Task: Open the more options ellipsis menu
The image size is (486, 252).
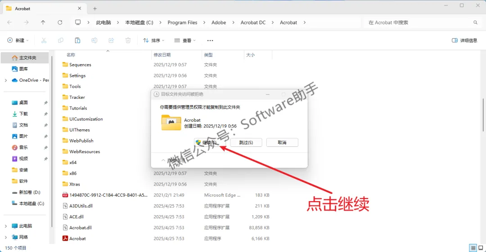Action: pyautogui.click(x=210, y=40)
